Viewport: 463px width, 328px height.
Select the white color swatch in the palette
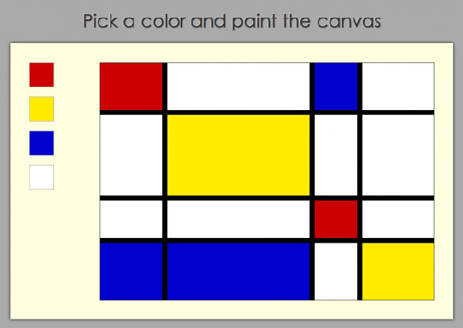(x=42, y=177)
